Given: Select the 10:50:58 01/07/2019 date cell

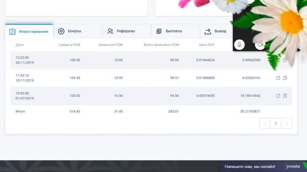Looking at the screenshot, I should click(24, 96).
